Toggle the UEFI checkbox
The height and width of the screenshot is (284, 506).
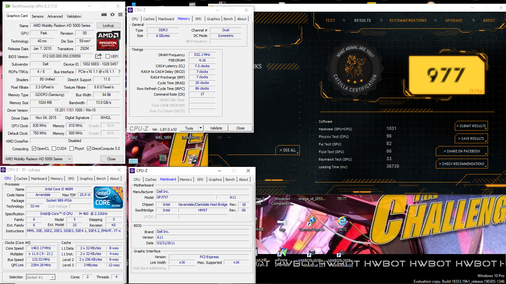[108, 56]
